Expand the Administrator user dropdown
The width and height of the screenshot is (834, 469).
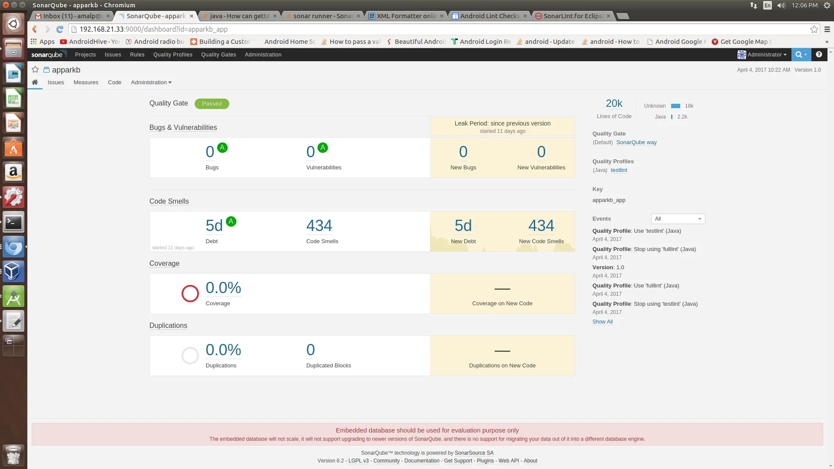point(762,55)
